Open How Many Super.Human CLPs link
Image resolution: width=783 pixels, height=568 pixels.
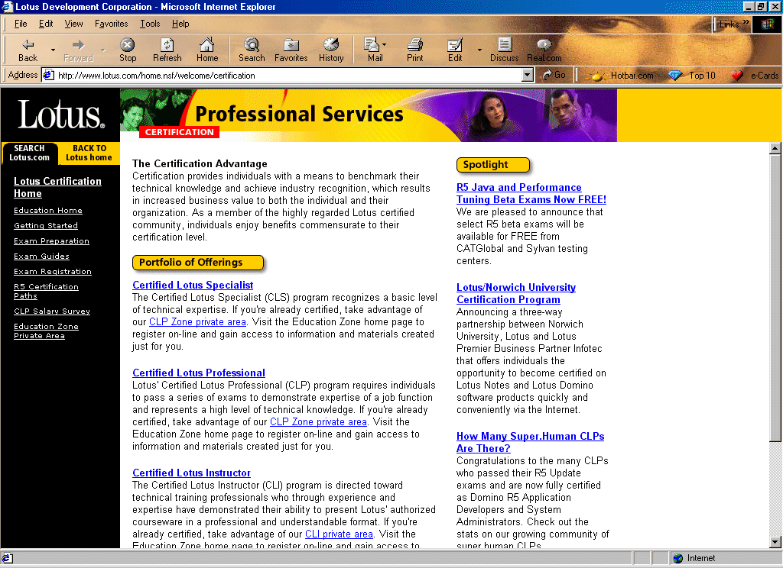531,442
